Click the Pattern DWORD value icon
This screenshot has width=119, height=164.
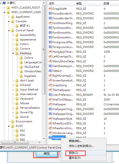tap(50, 71)
